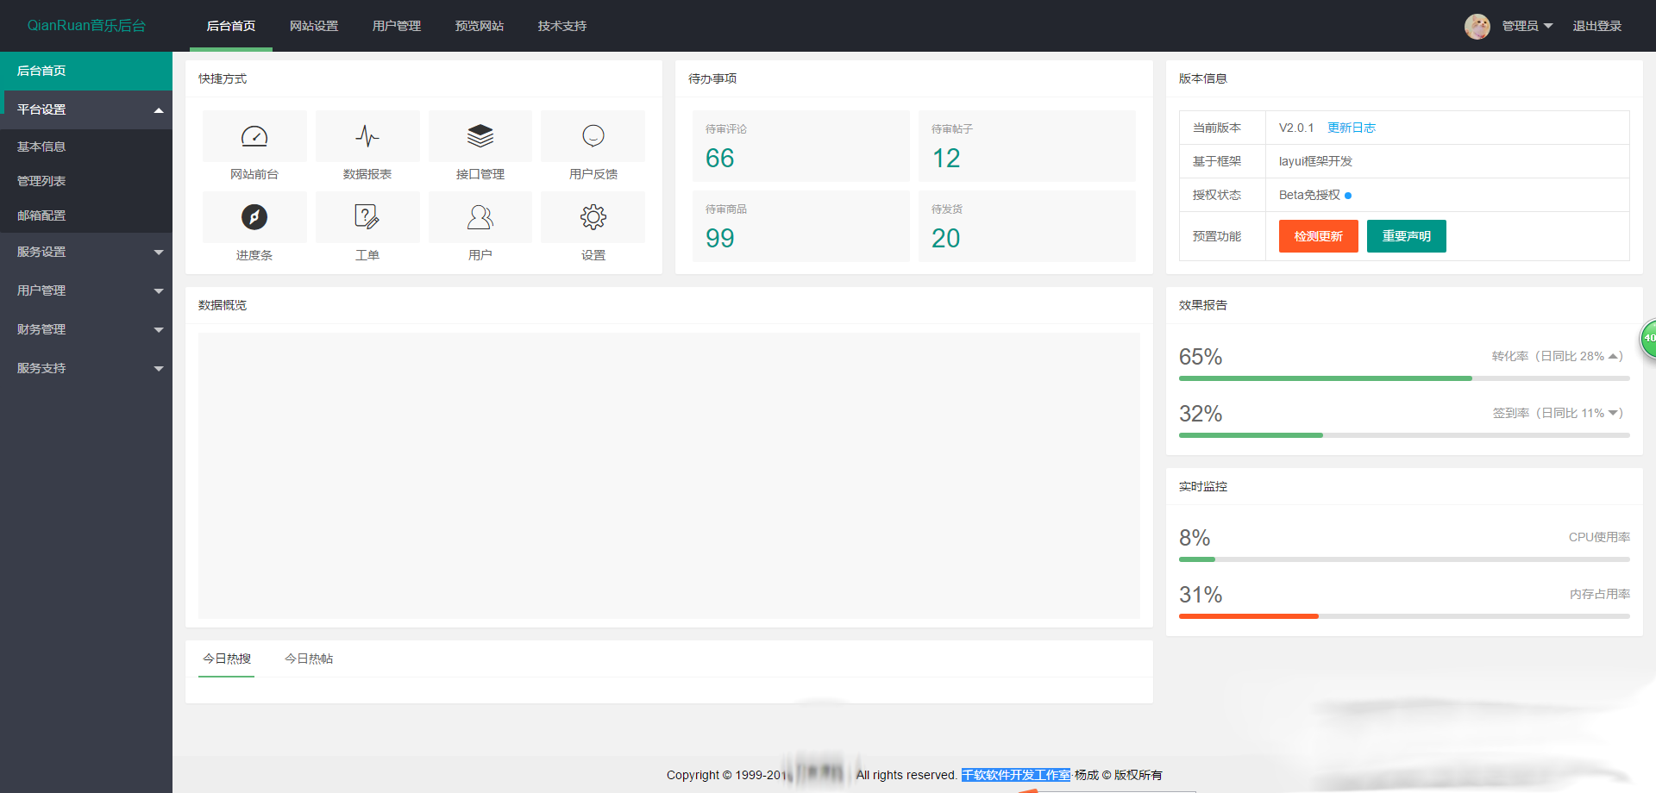Click the up arrow next to 日同比 28%
Screen dimensions: 1656x793
[x=1613, y=356]
